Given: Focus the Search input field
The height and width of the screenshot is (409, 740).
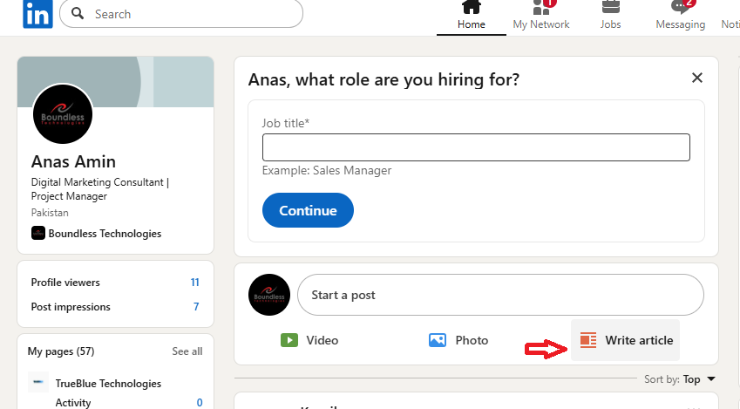Looking at the screenshot, I should point(181,14).
